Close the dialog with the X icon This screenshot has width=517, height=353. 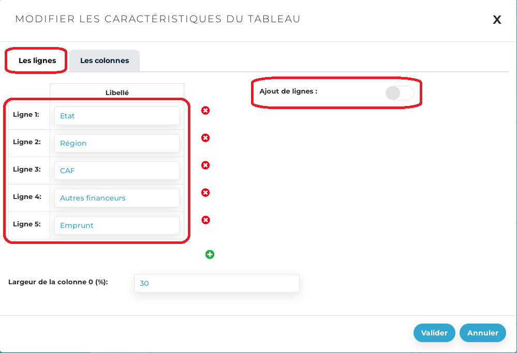[x=497, y=20]
